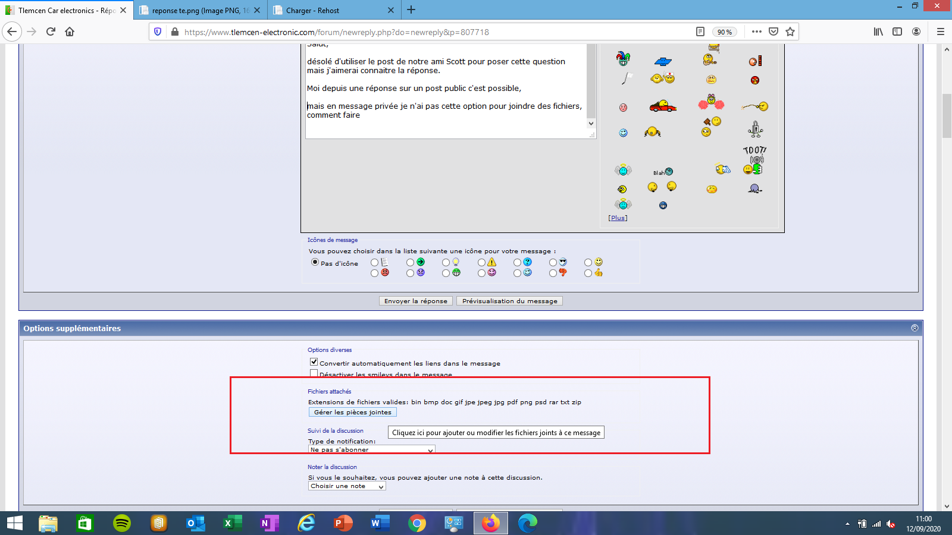Click the page vertical scrollbar thumb

pyautogui.click(x=947, y=116)
